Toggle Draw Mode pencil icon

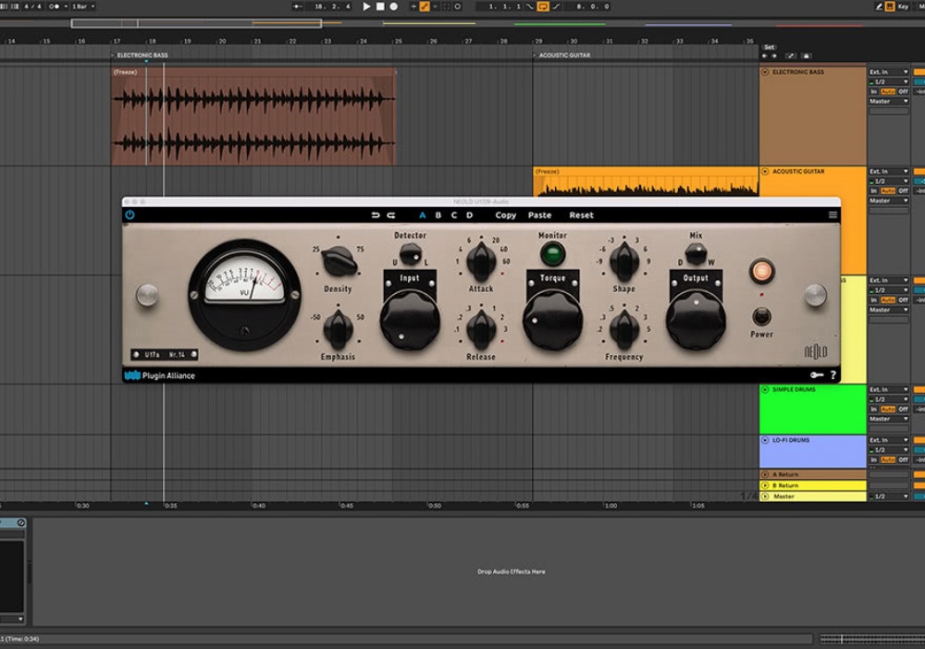(879, 6)
